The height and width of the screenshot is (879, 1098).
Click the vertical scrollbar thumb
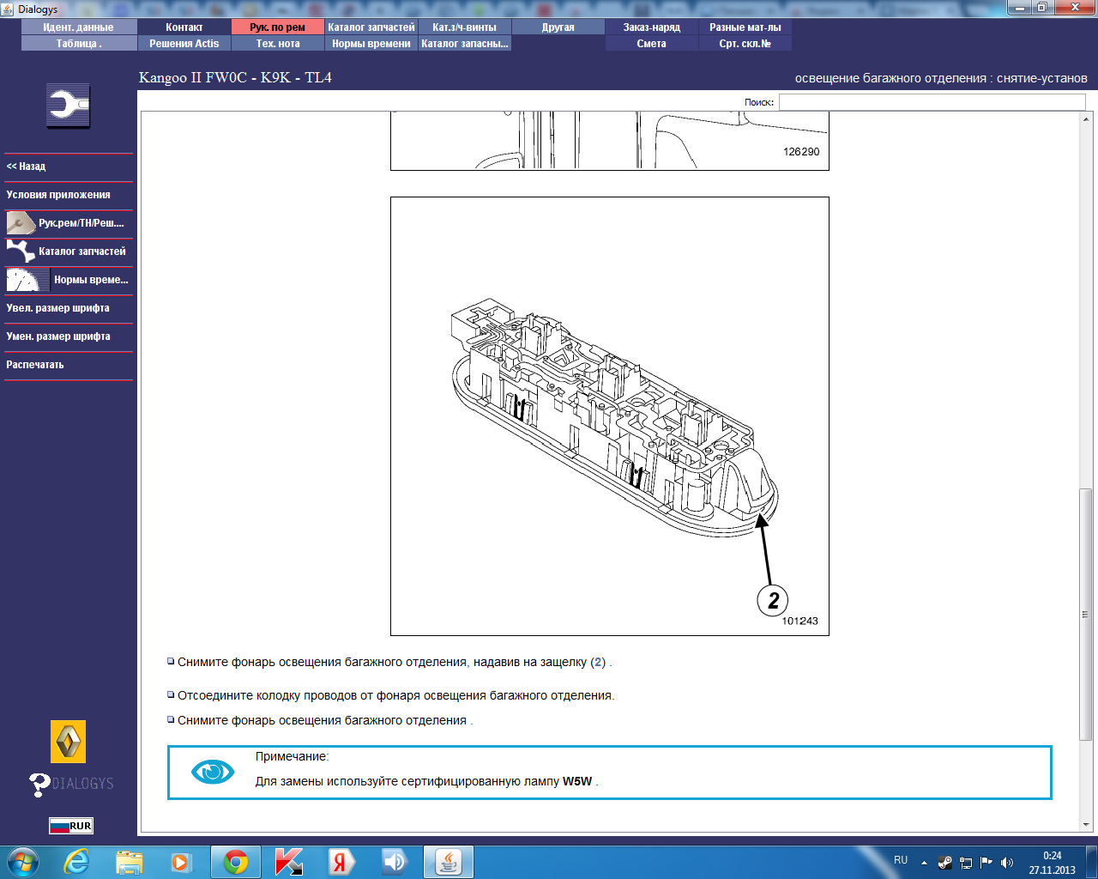click(1085, 614)
